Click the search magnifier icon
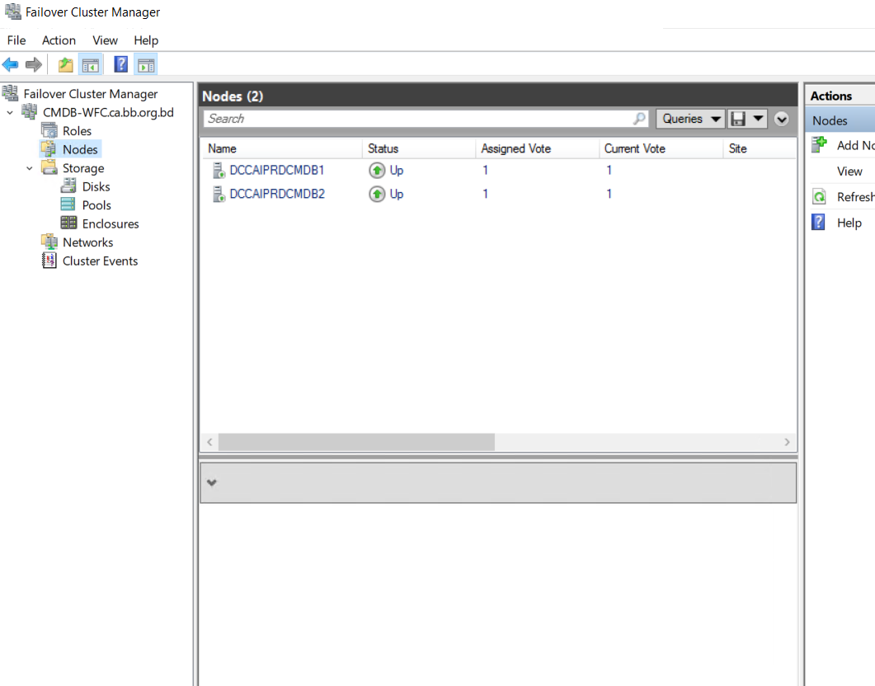Image resolution: width=875 pixels, height=686 pixels. click(639, 119)
